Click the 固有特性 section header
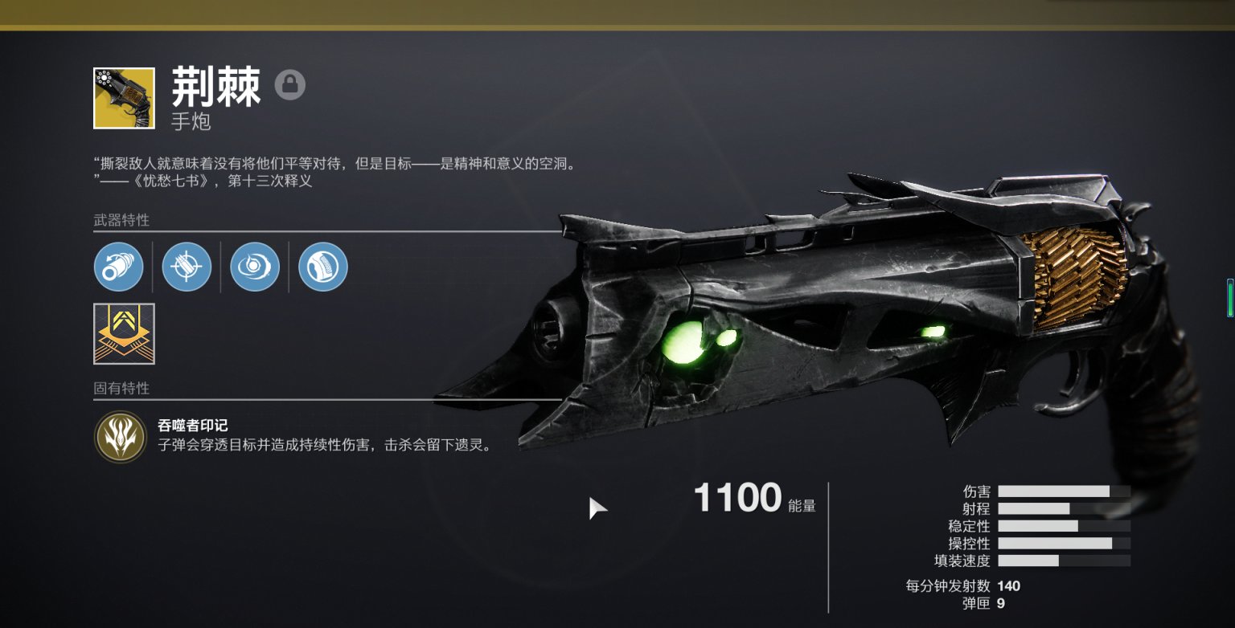 coord(121,388)
